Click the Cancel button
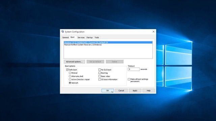 pyautogui.click(x=121, y=90)
